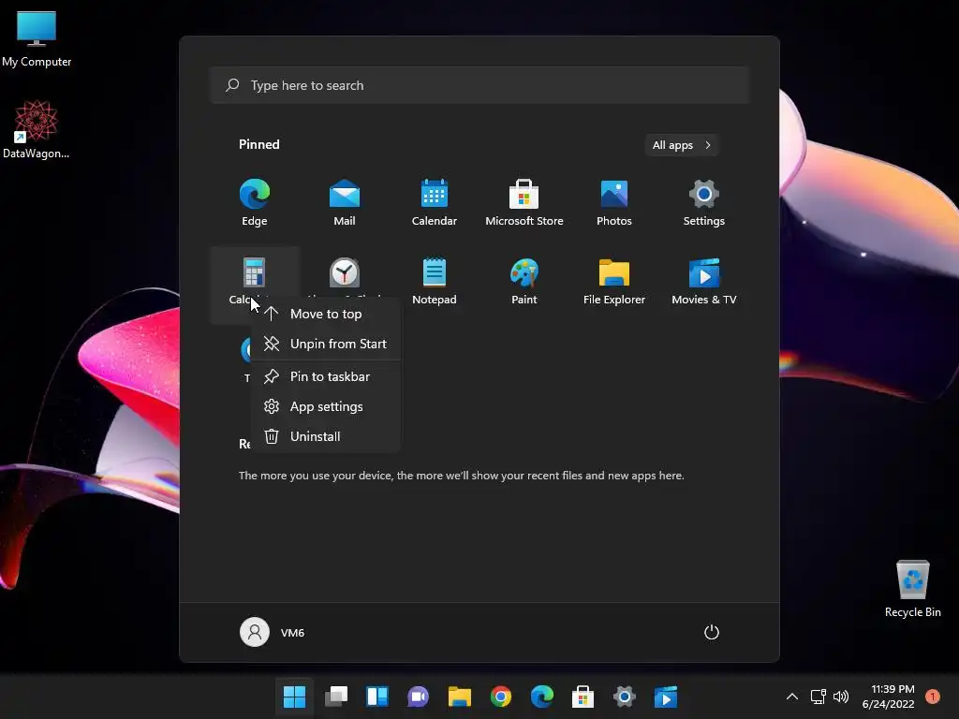The width and height of the screenshot is (959, 719).
Task: Launch Google Chrome from the taskbar
Action: tap(501, 697)
